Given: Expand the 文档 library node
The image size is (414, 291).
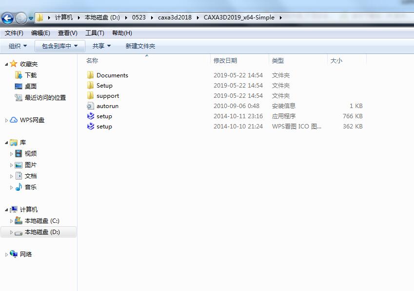Looking at the screenshot, I should (11, 176).
